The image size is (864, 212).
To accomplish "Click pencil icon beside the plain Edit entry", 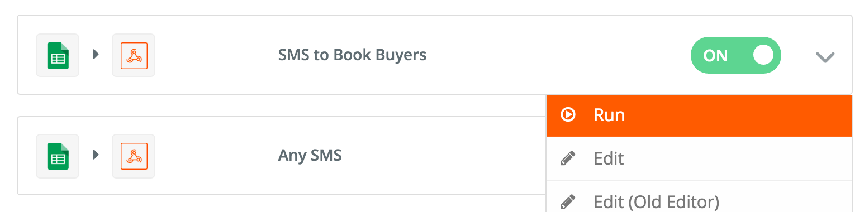I will click(568, 158).
